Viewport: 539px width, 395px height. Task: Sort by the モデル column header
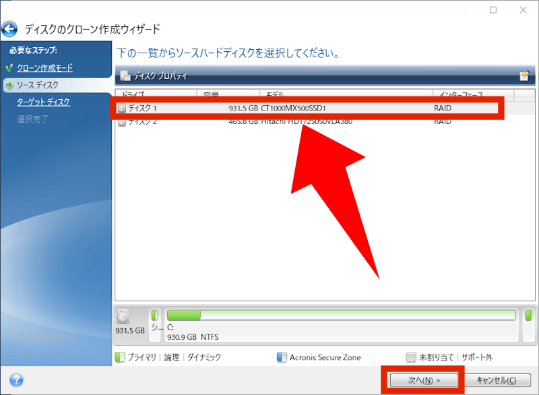[x=346, y=94]
